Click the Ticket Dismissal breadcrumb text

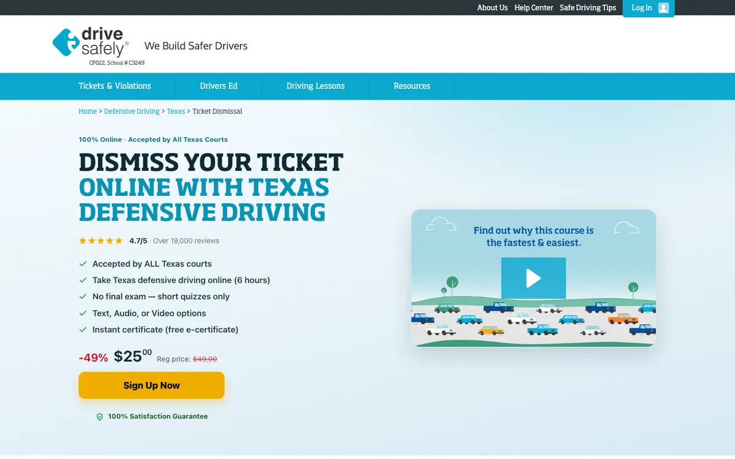217,111
